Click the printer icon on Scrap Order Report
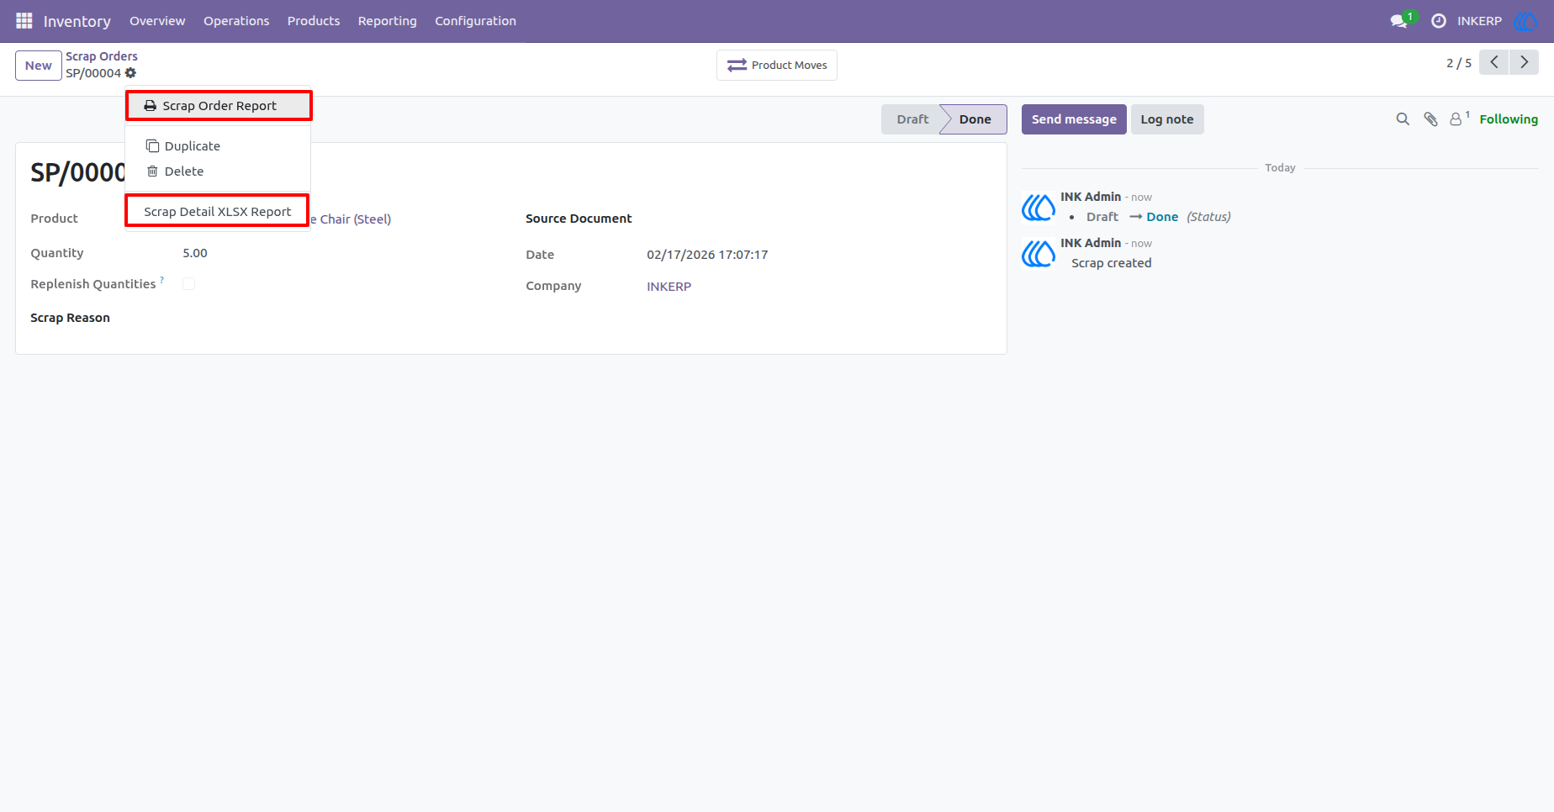 150,106
